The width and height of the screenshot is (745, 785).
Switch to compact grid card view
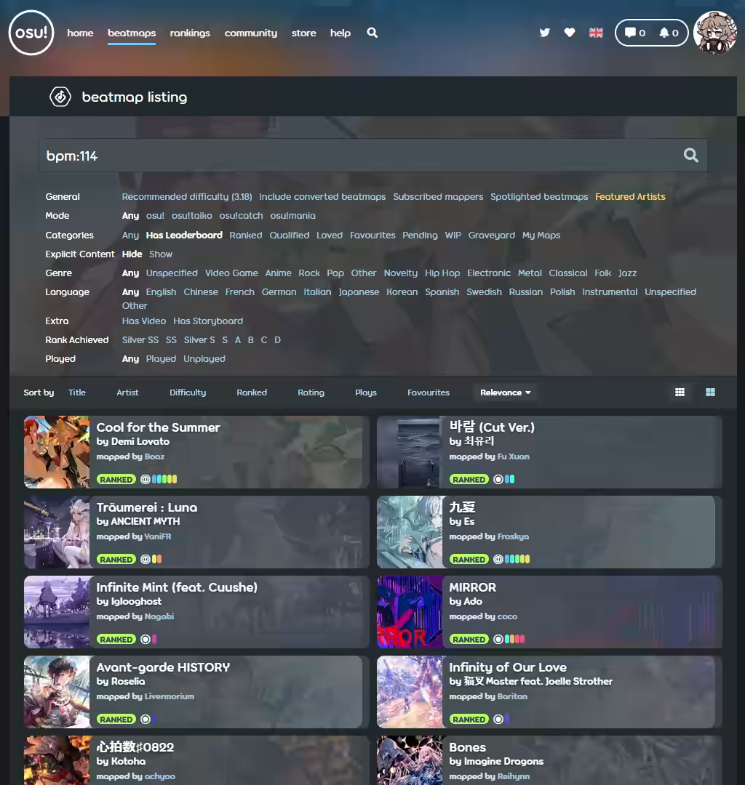[680, 392]
